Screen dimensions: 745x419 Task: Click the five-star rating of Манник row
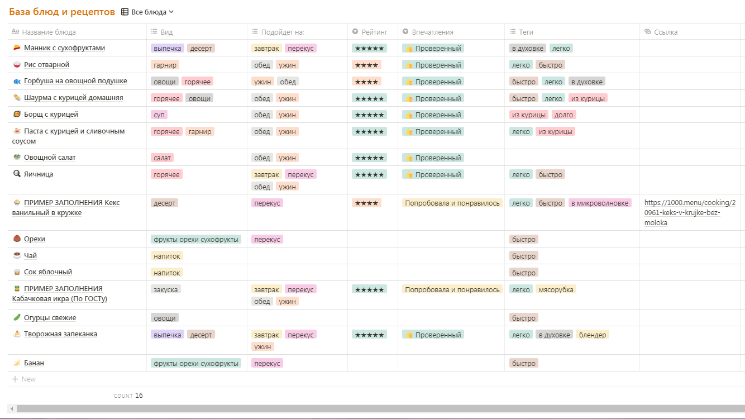click(x=369, y=49)
